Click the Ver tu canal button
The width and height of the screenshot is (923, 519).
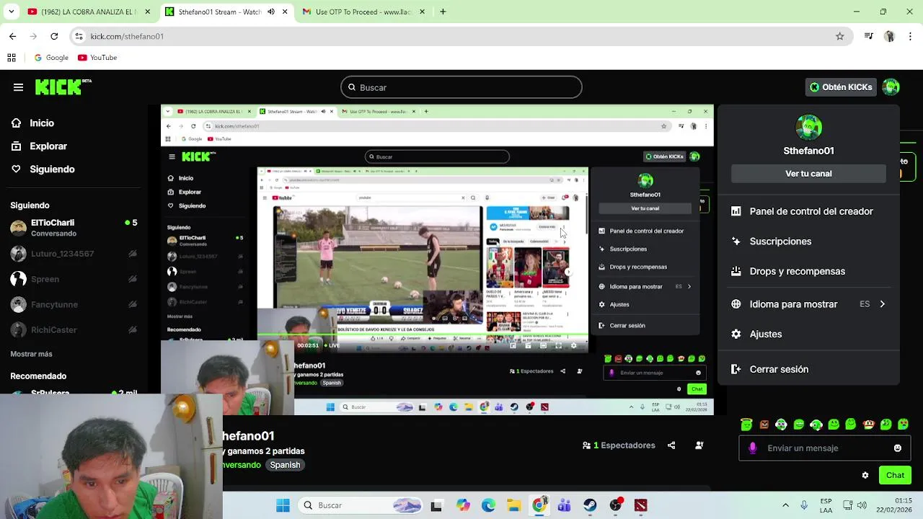tap(808, 174)
